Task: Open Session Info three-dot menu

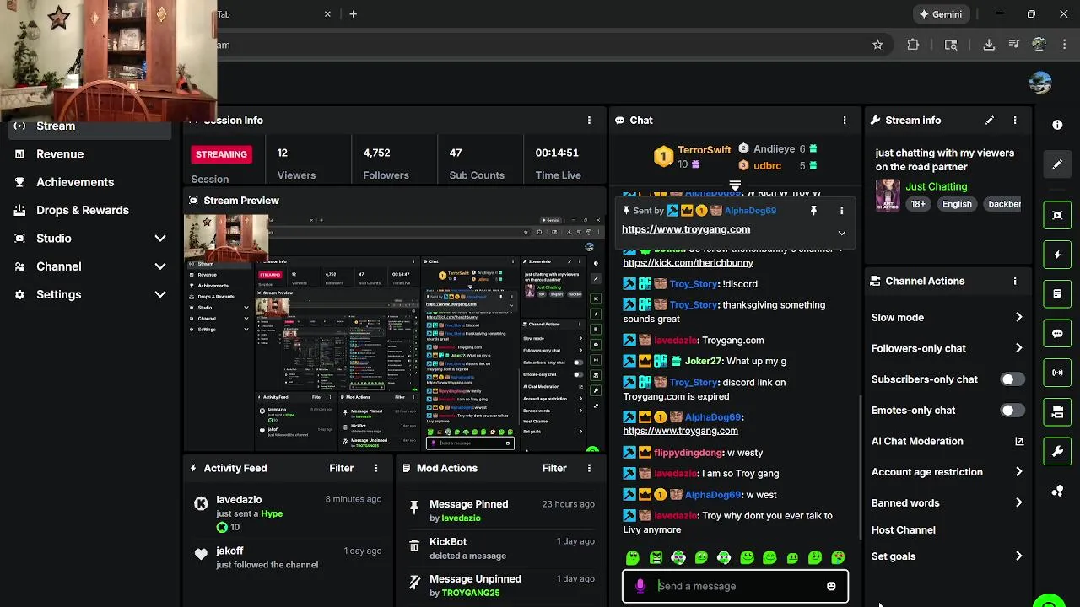Action: coord(589,121)
